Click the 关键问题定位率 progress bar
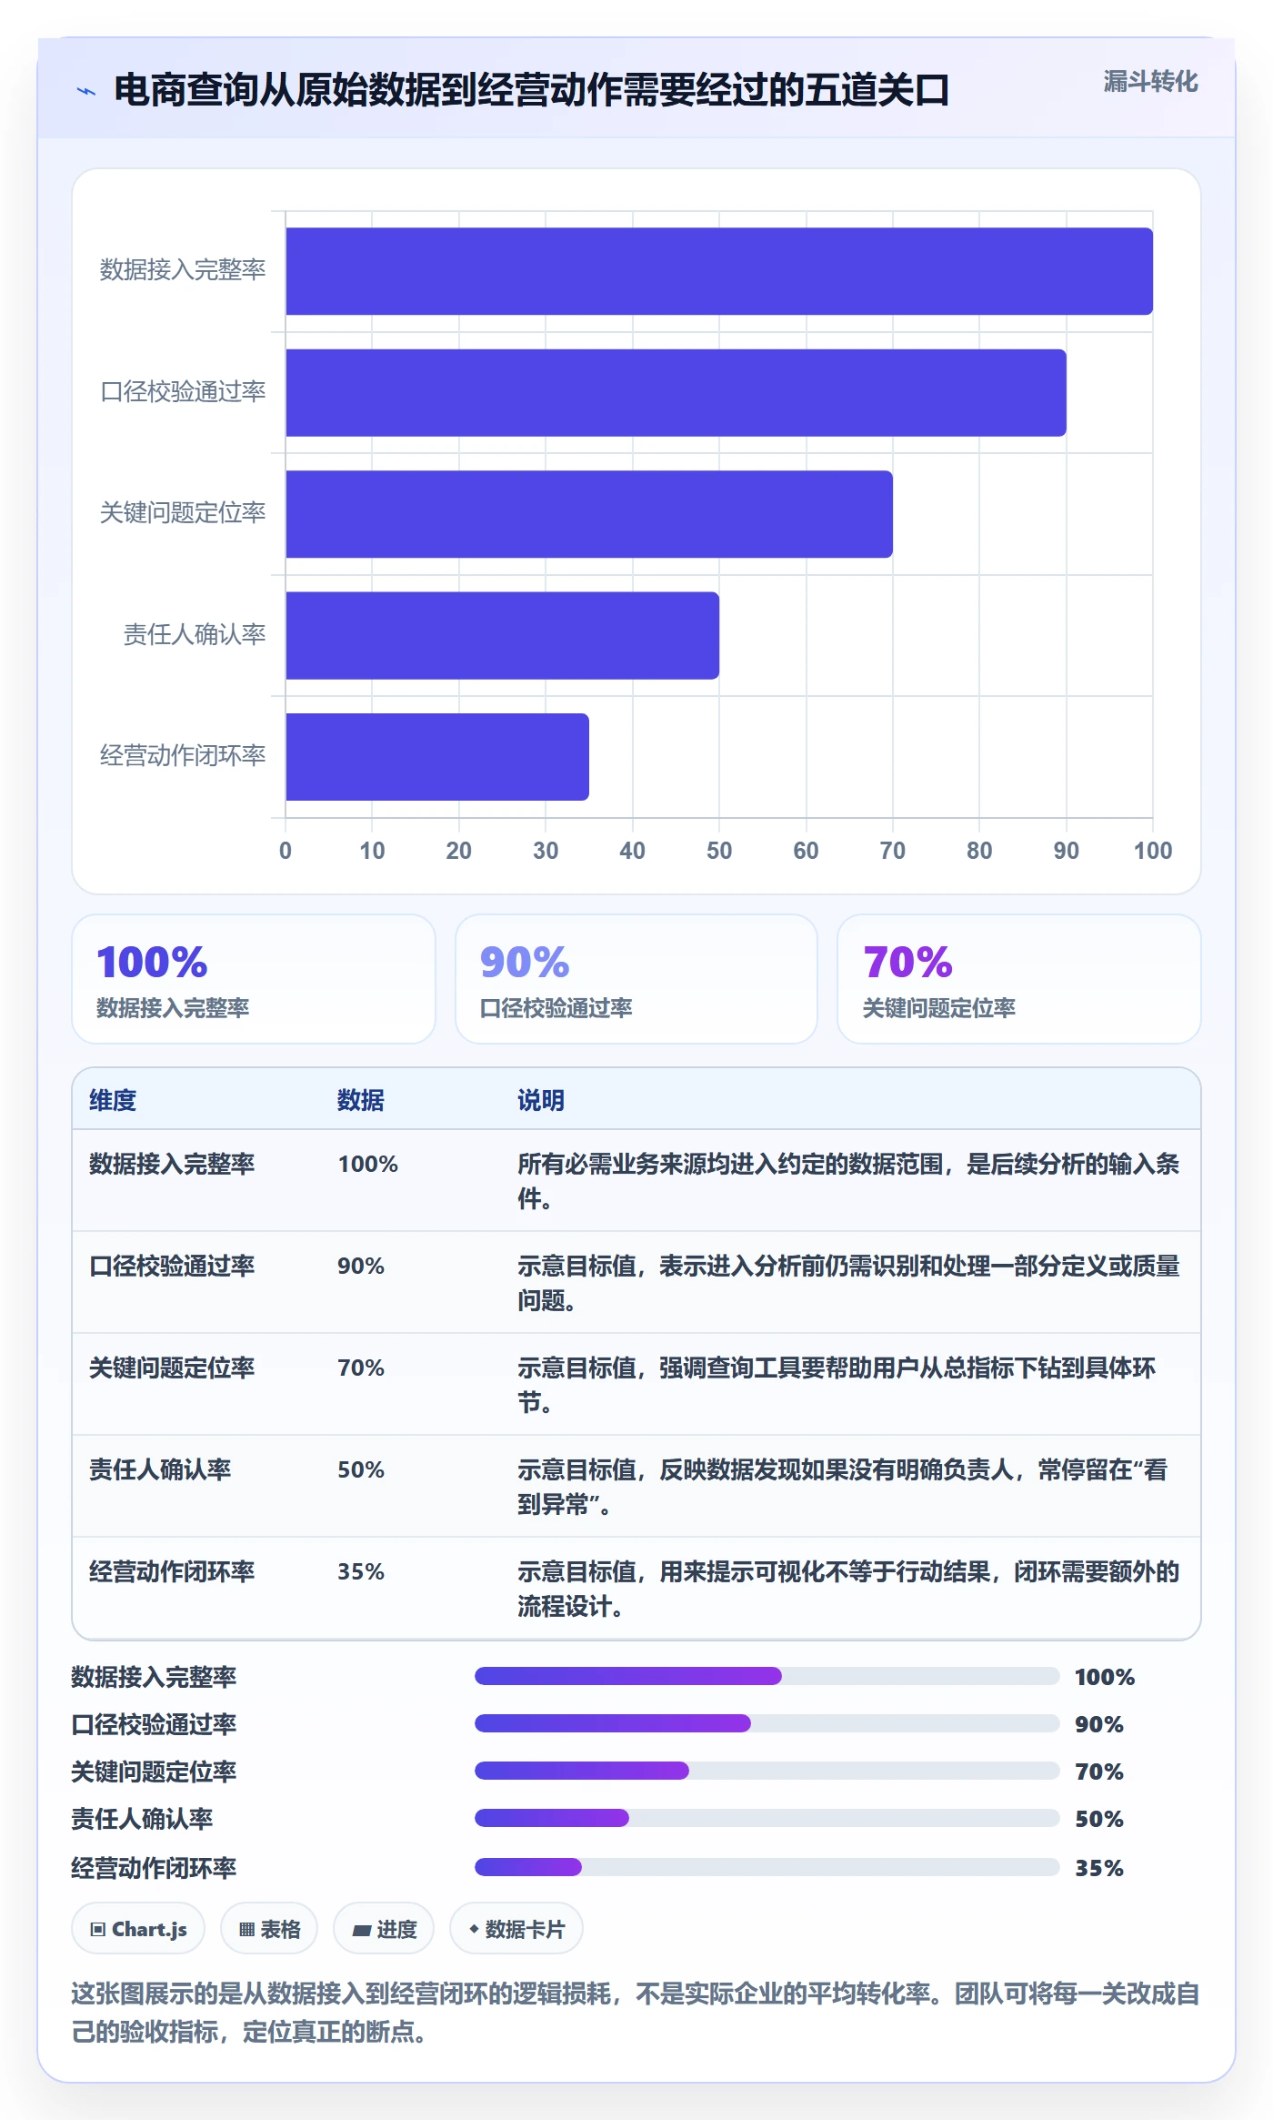The width and height of the screenshot is (1273, 2120). click(x=767, y=1771)
